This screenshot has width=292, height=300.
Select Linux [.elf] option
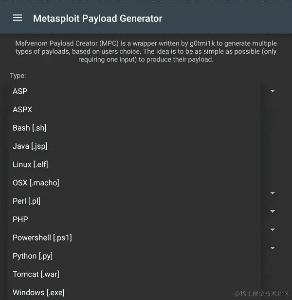[134, 164]
